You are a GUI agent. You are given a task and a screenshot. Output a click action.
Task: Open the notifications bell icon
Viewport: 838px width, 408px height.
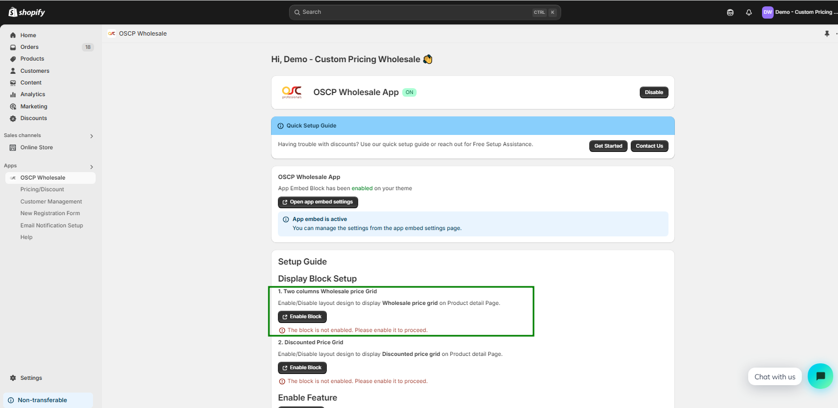(x=749, y=12)
